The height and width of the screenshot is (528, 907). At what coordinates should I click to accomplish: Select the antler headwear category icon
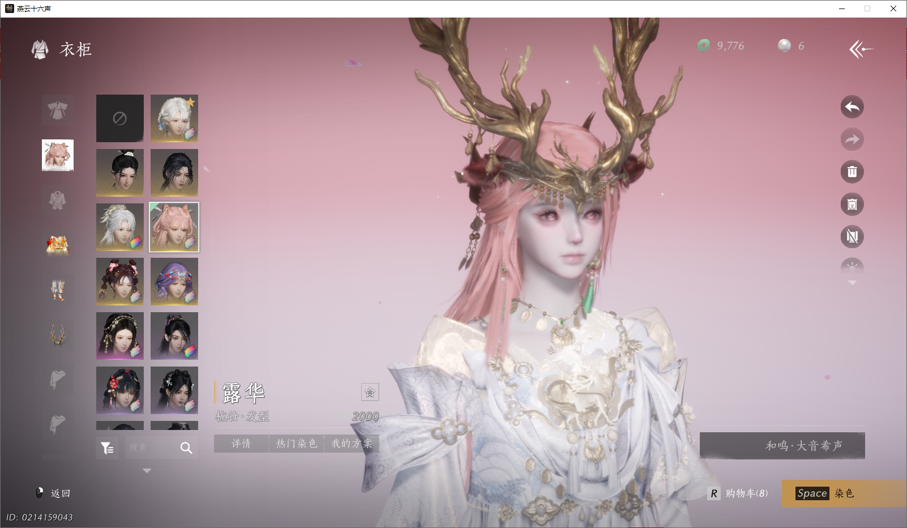point(58,334)
